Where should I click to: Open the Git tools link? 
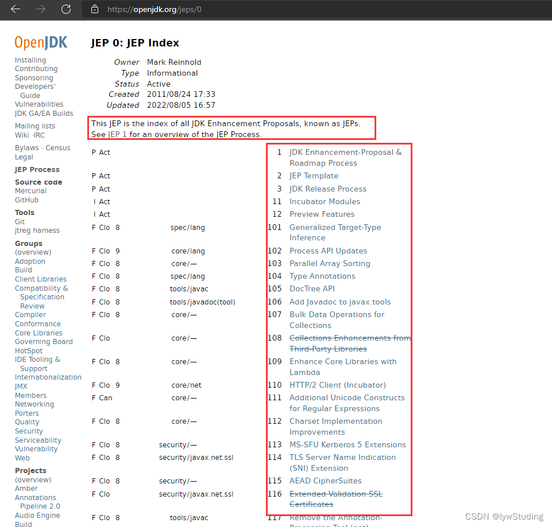pyautogui.click(x=20, y=222)
